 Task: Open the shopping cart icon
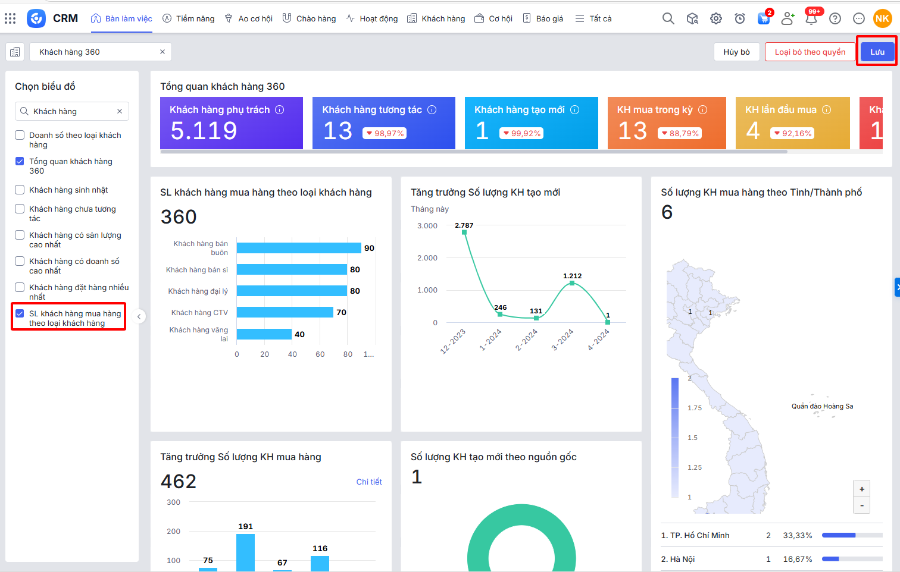tap(763, 18)
